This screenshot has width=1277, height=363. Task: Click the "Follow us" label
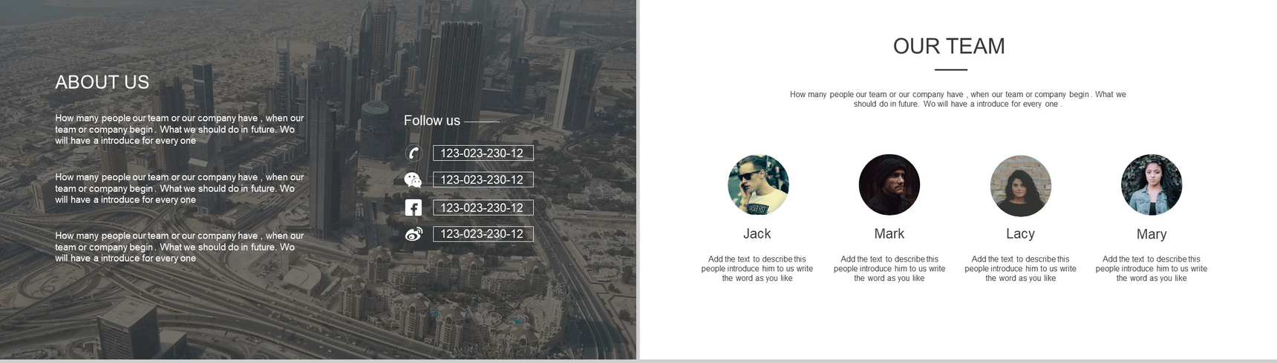(432, 121)
